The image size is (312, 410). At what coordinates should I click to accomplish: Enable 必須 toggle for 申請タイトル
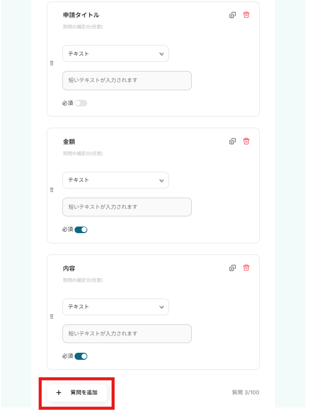(81, 103)
